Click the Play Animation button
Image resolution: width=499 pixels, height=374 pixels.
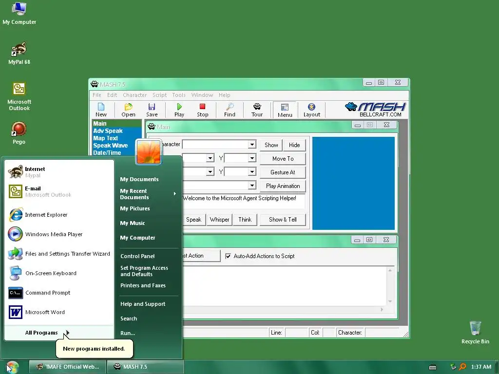click(283, 186)
